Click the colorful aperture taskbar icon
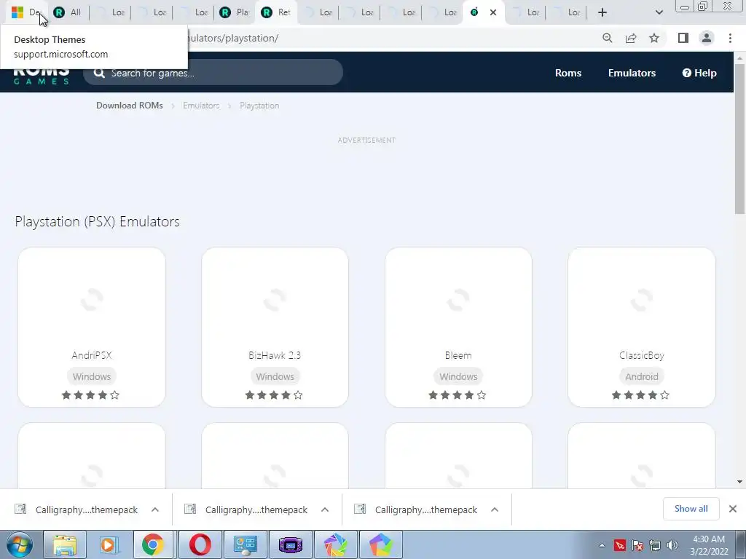This screenshot has width=746, height=559. coord(335,544)
